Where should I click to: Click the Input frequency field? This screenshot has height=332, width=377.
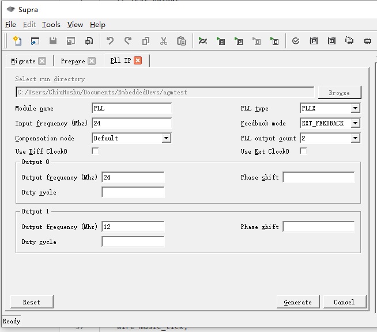132,123
